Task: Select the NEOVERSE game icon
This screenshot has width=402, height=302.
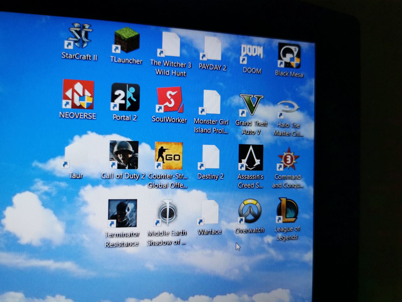Action: click(x=78, y=94)
